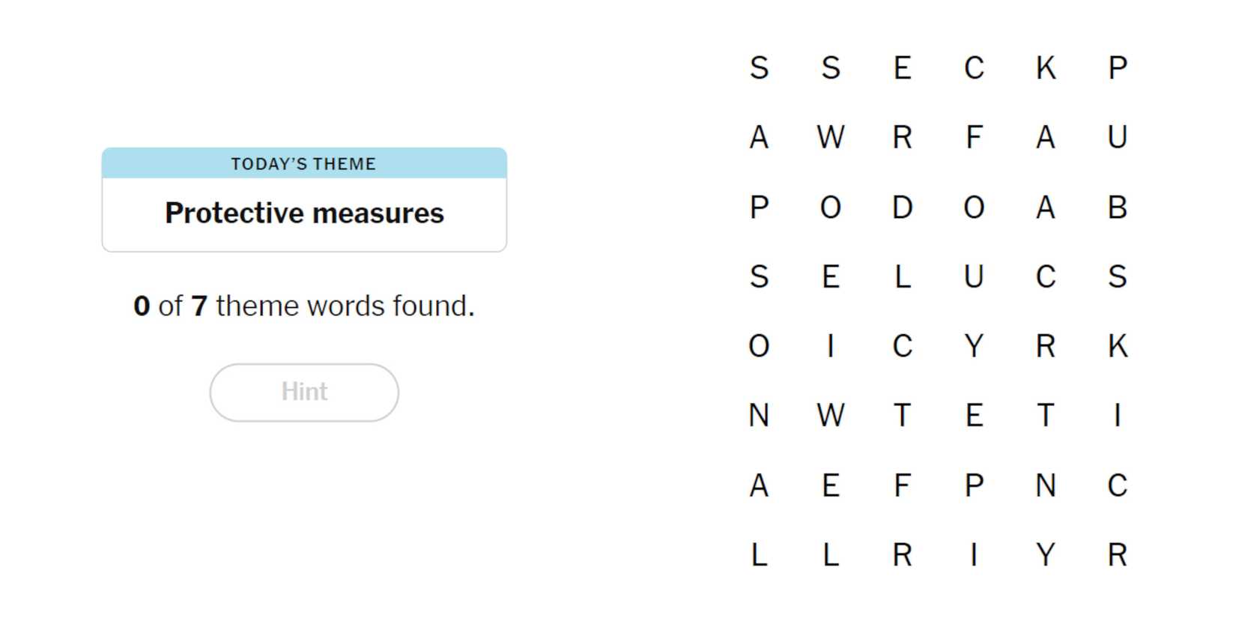Tap the P right of K
This screenshot has width=1236, height=618.
click(1117, 68)
